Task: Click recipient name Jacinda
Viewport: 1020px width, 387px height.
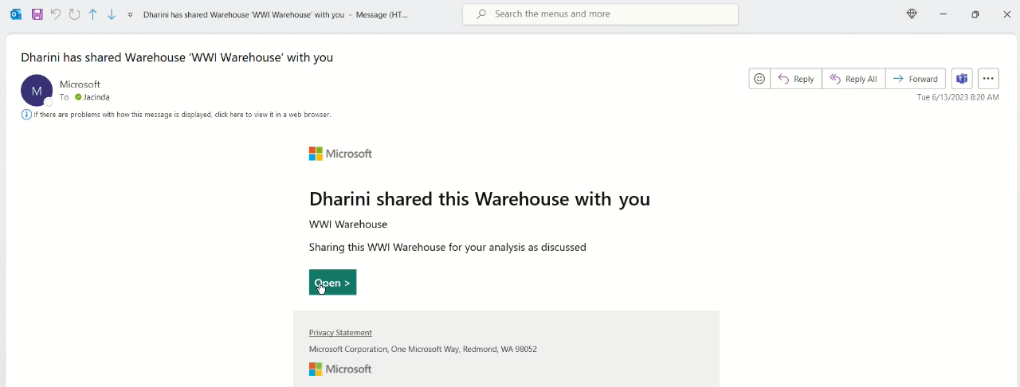Action: [96, 97]
